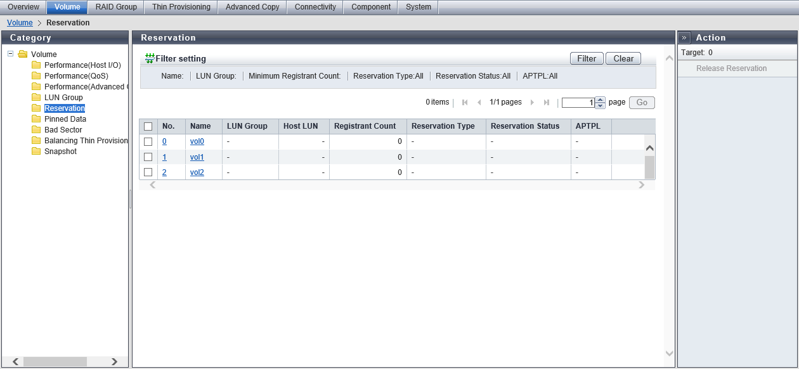Image resolution: width=799 pixels, height=369 pixels.
Task: Switch to the RAID Group tab
Action: [x=116, y=7]
